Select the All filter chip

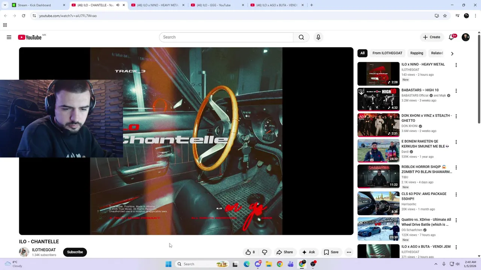[x=362, y=53]
